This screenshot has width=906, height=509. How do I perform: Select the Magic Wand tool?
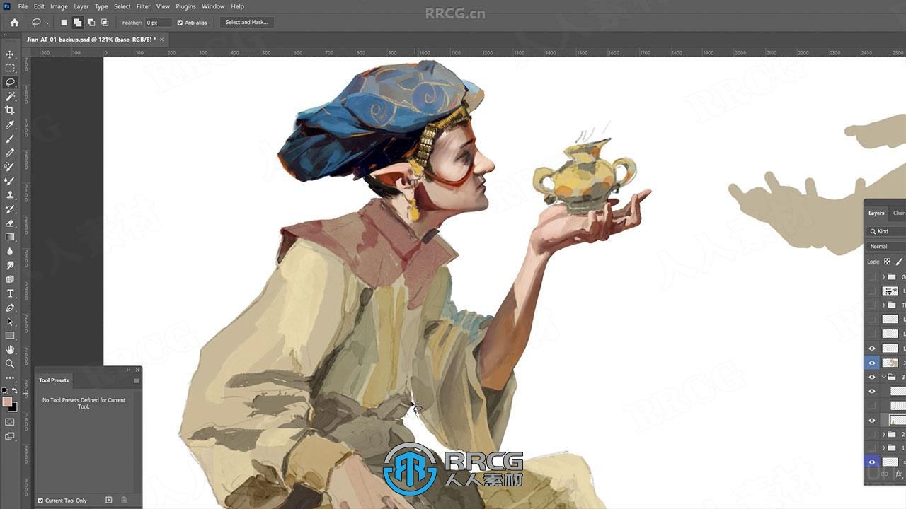point(10,96)
